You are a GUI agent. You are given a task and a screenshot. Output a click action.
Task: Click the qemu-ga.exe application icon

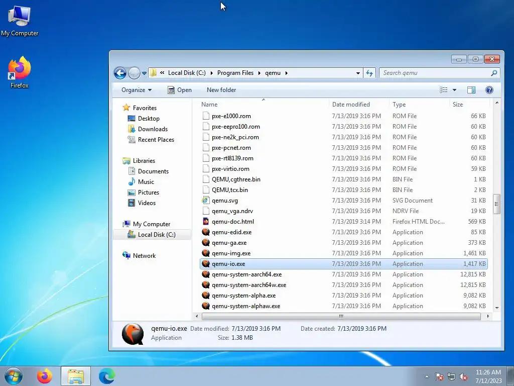coord(205,243)
